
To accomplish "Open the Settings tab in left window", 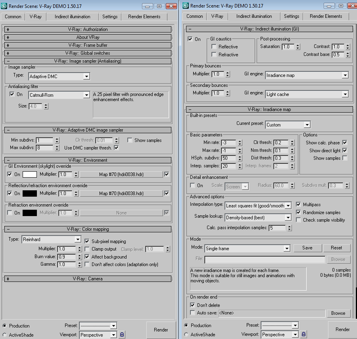I will point(110,17).
